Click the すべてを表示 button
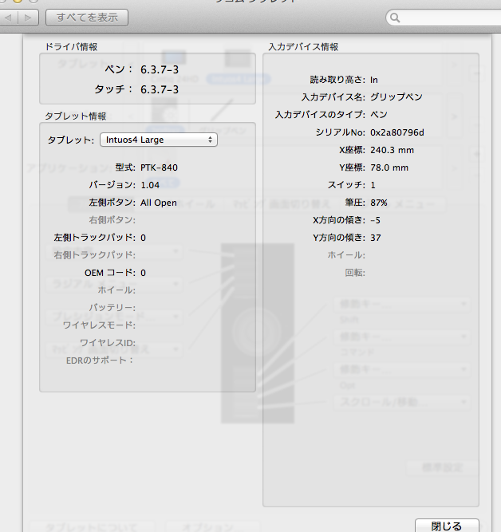The width and height of the screenshot is (501, 532). click(87, 18)
